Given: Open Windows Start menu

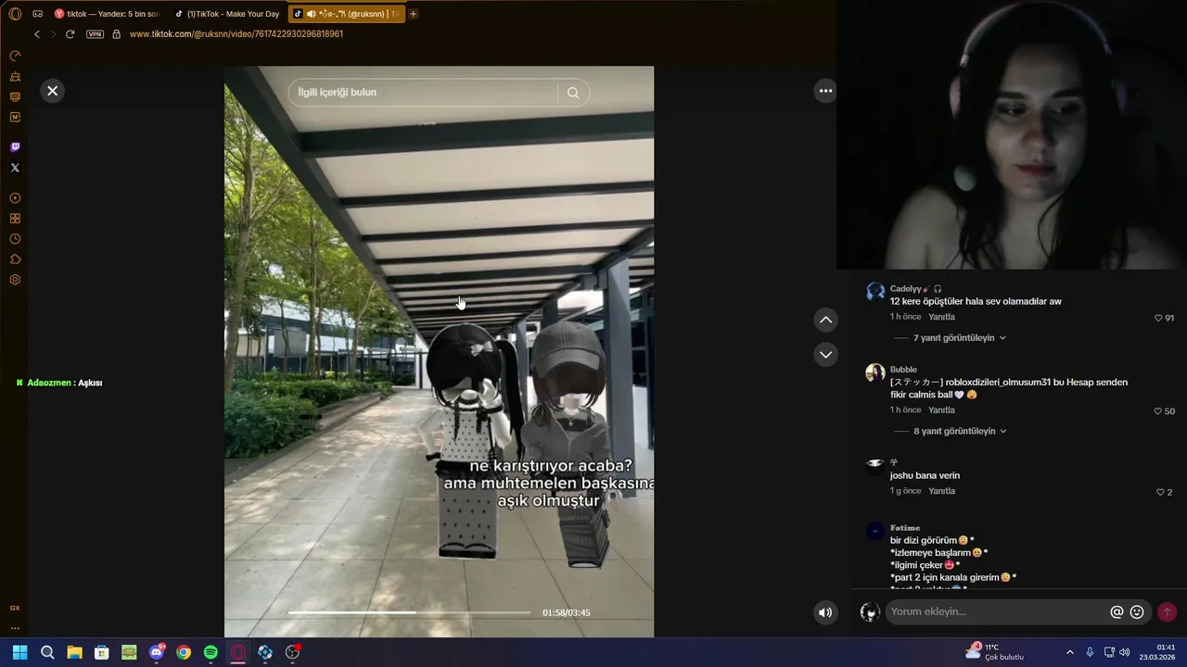Looking at the screenshot, I should [19, 652].
